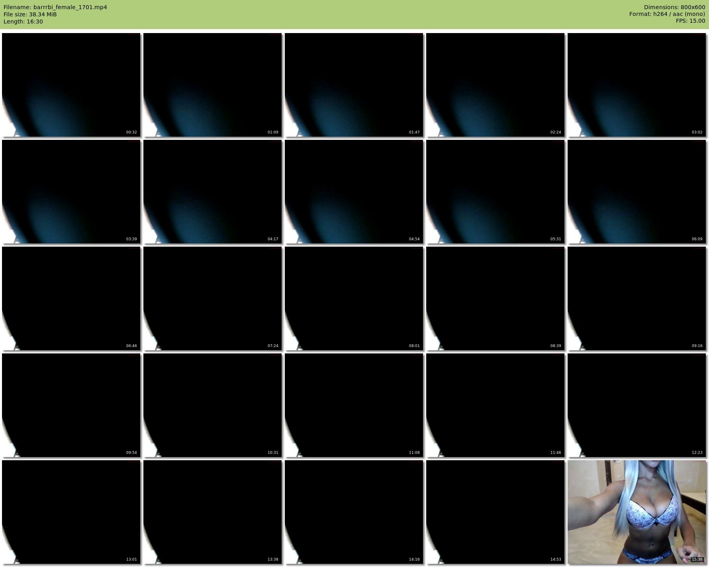Open the thumbnail at 06:46
This screenshot has height=567, width=709.
pos(71,298)
